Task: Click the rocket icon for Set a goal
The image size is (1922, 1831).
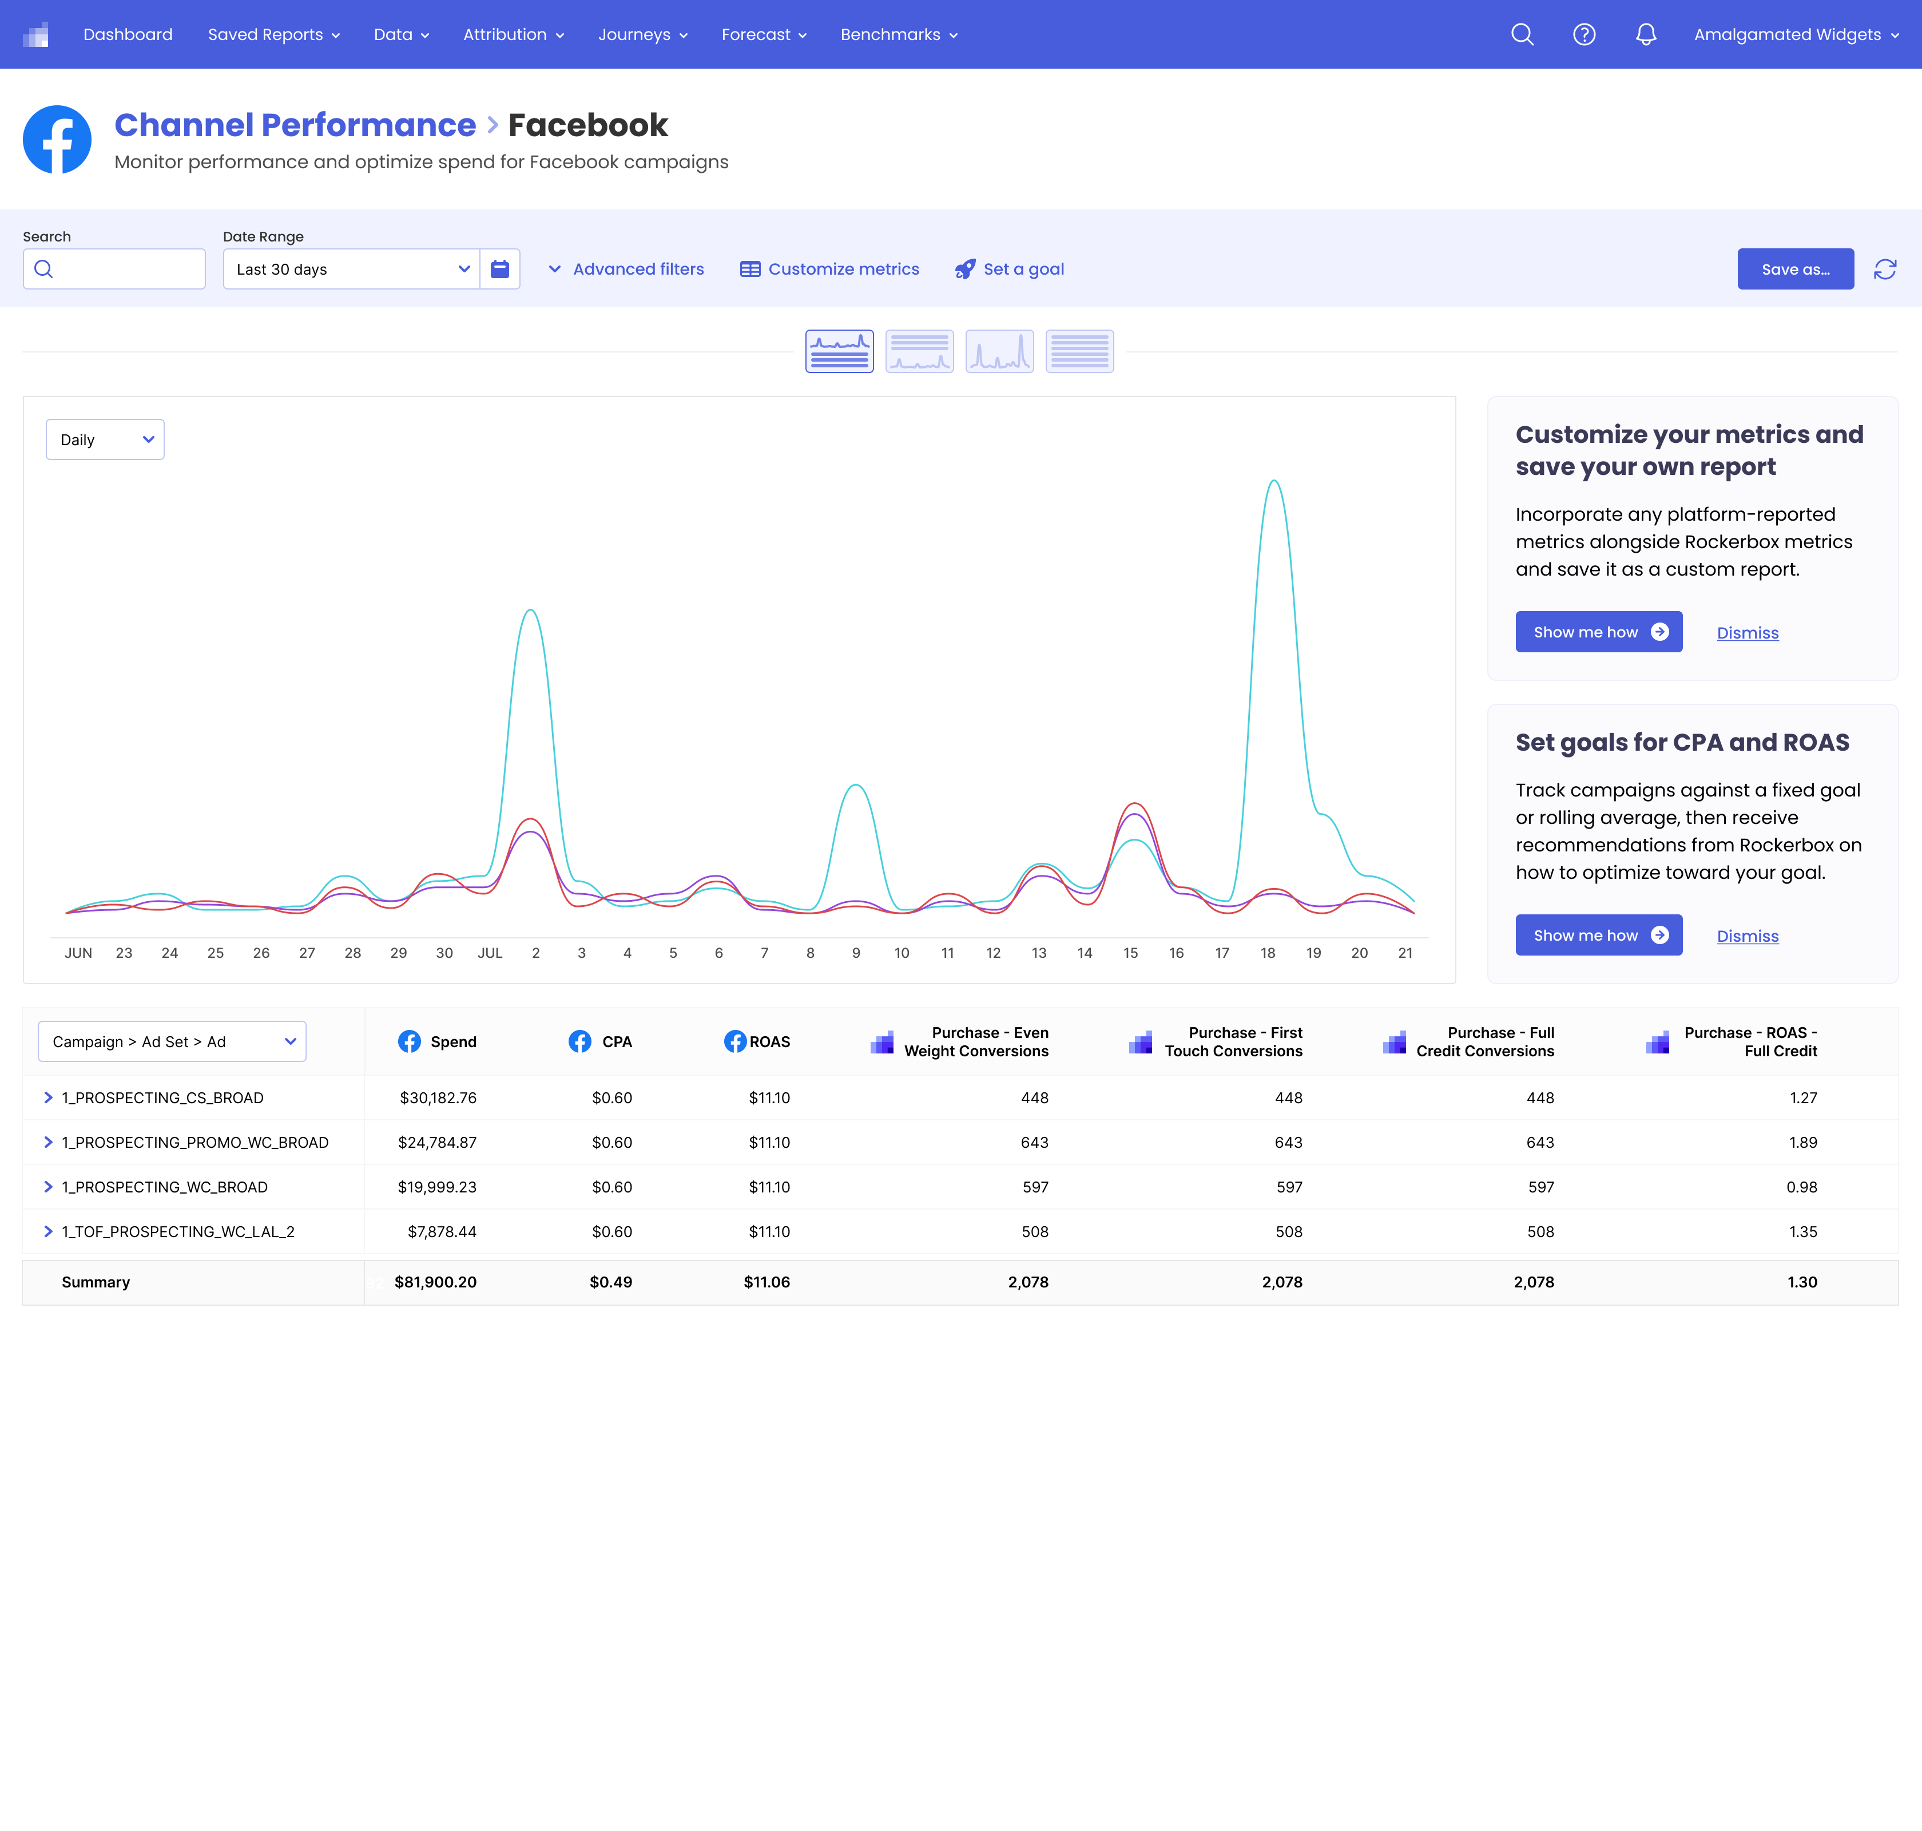Action: (x=965, y=270)
